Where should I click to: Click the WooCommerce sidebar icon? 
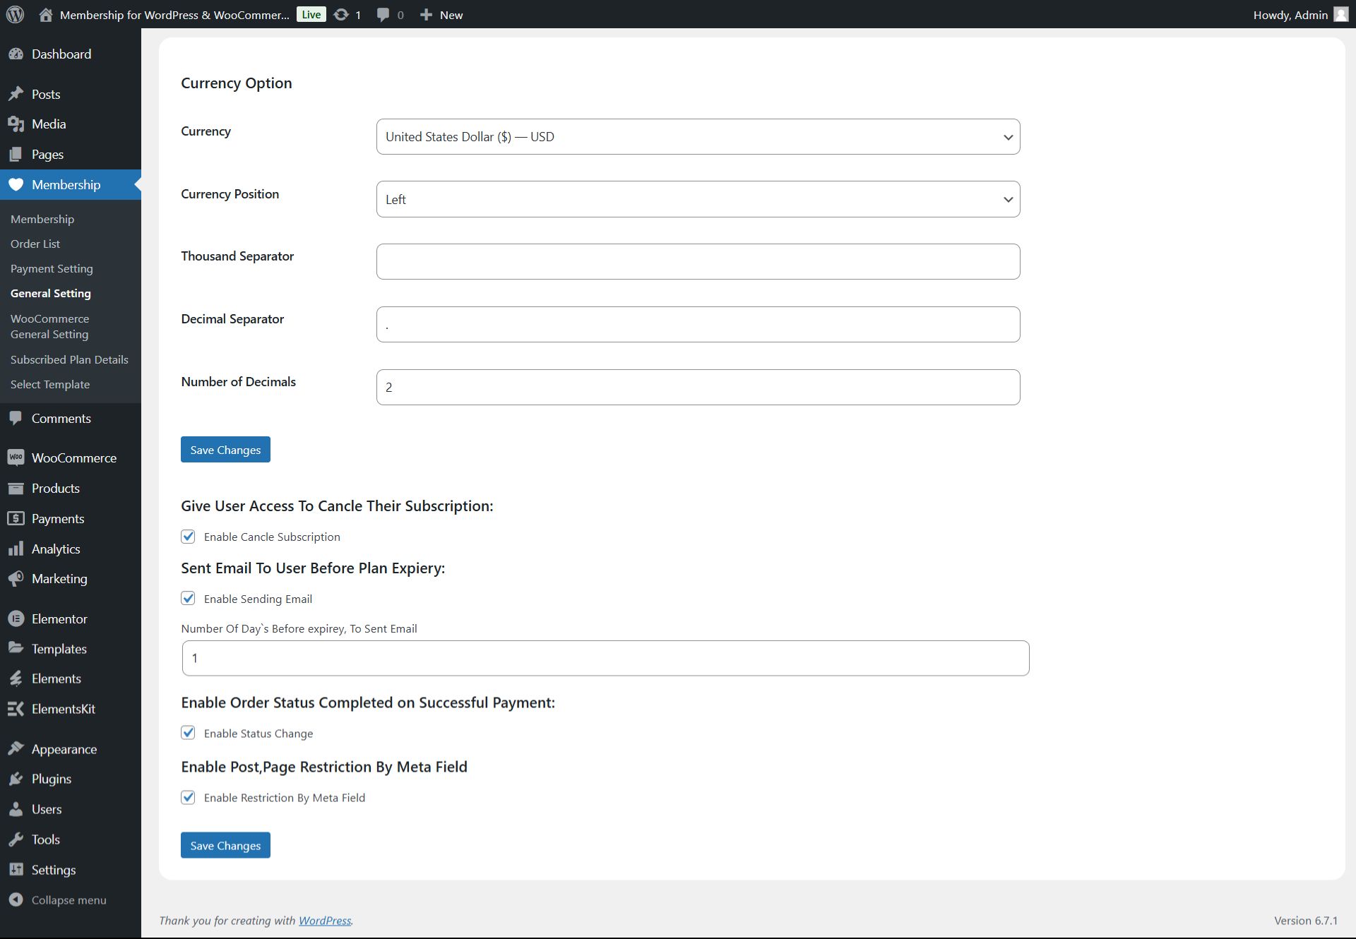point(16,457)
